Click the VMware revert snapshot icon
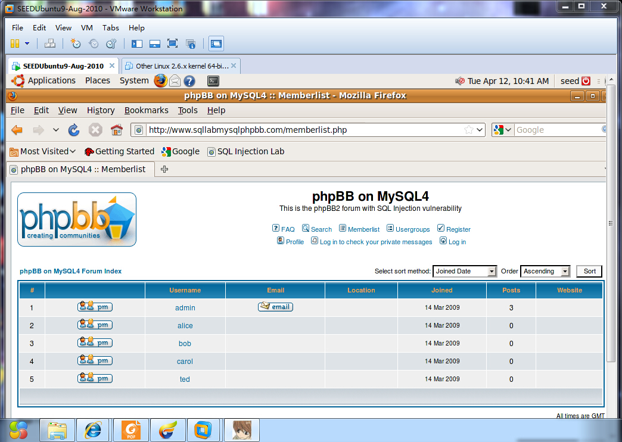Screen dimensions: 622x442 pos(94,43)
